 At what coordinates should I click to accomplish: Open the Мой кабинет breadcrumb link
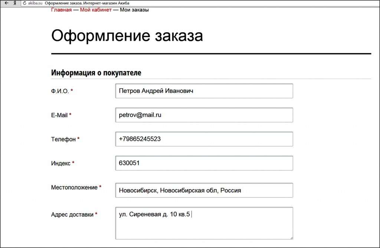coord(96,10)
